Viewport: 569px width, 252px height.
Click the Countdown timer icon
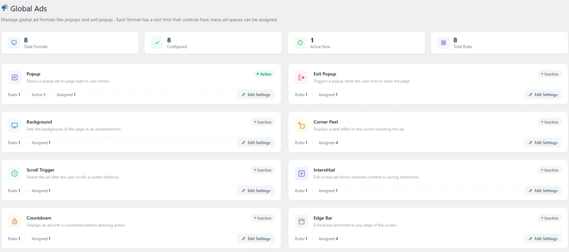(x=14, y=221)
